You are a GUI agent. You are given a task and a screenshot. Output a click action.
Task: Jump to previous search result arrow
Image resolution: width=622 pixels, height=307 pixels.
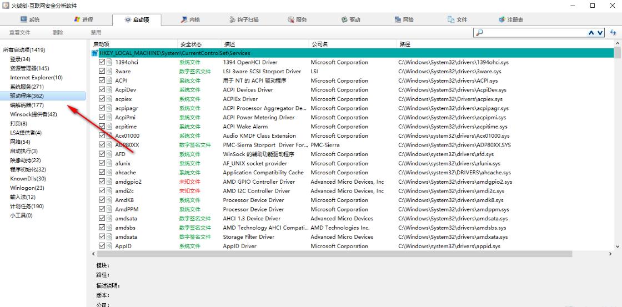pos(591,33)
